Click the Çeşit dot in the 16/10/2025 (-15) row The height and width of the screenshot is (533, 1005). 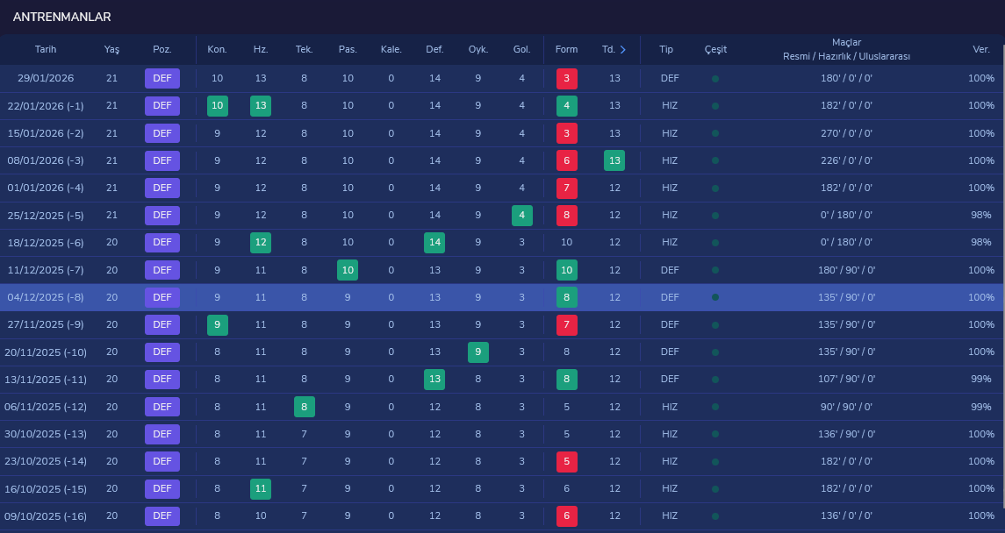point(715,489)
